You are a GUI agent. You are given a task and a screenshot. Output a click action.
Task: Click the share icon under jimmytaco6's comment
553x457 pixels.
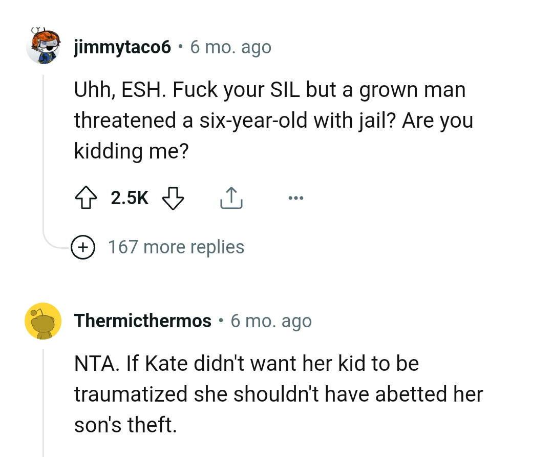[x=231, y=197]
